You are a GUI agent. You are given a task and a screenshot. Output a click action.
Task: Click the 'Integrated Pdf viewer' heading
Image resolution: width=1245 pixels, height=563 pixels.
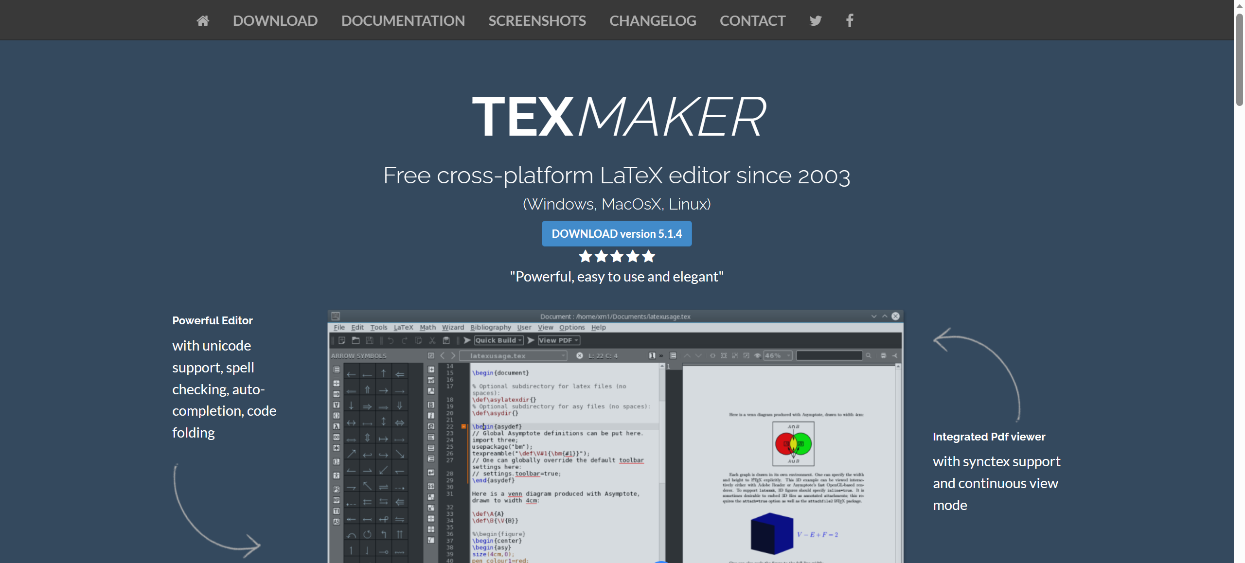pos(989,437)
